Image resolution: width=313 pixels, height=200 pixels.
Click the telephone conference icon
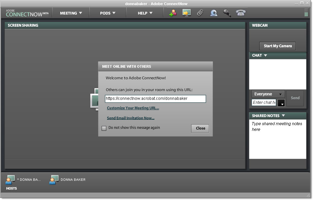[x=241, y=13]
